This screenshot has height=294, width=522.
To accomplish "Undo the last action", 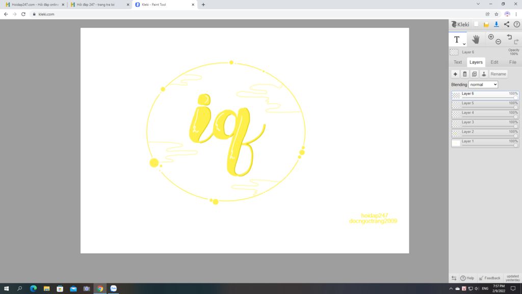I will pyautogui.click(x=509, y=37).
